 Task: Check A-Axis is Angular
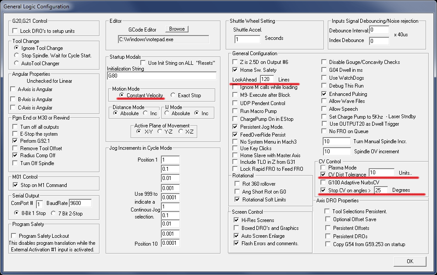[x=13, y=89]
